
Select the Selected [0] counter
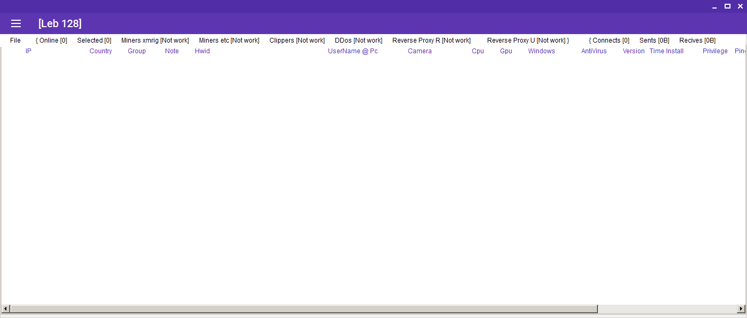point(94,40)
